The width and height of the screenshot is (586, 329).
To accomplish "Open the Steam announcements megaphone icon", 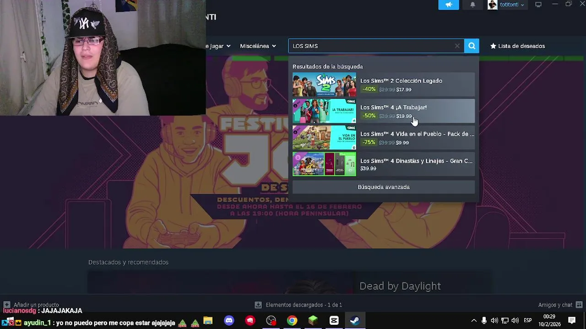I will (449, 5).
